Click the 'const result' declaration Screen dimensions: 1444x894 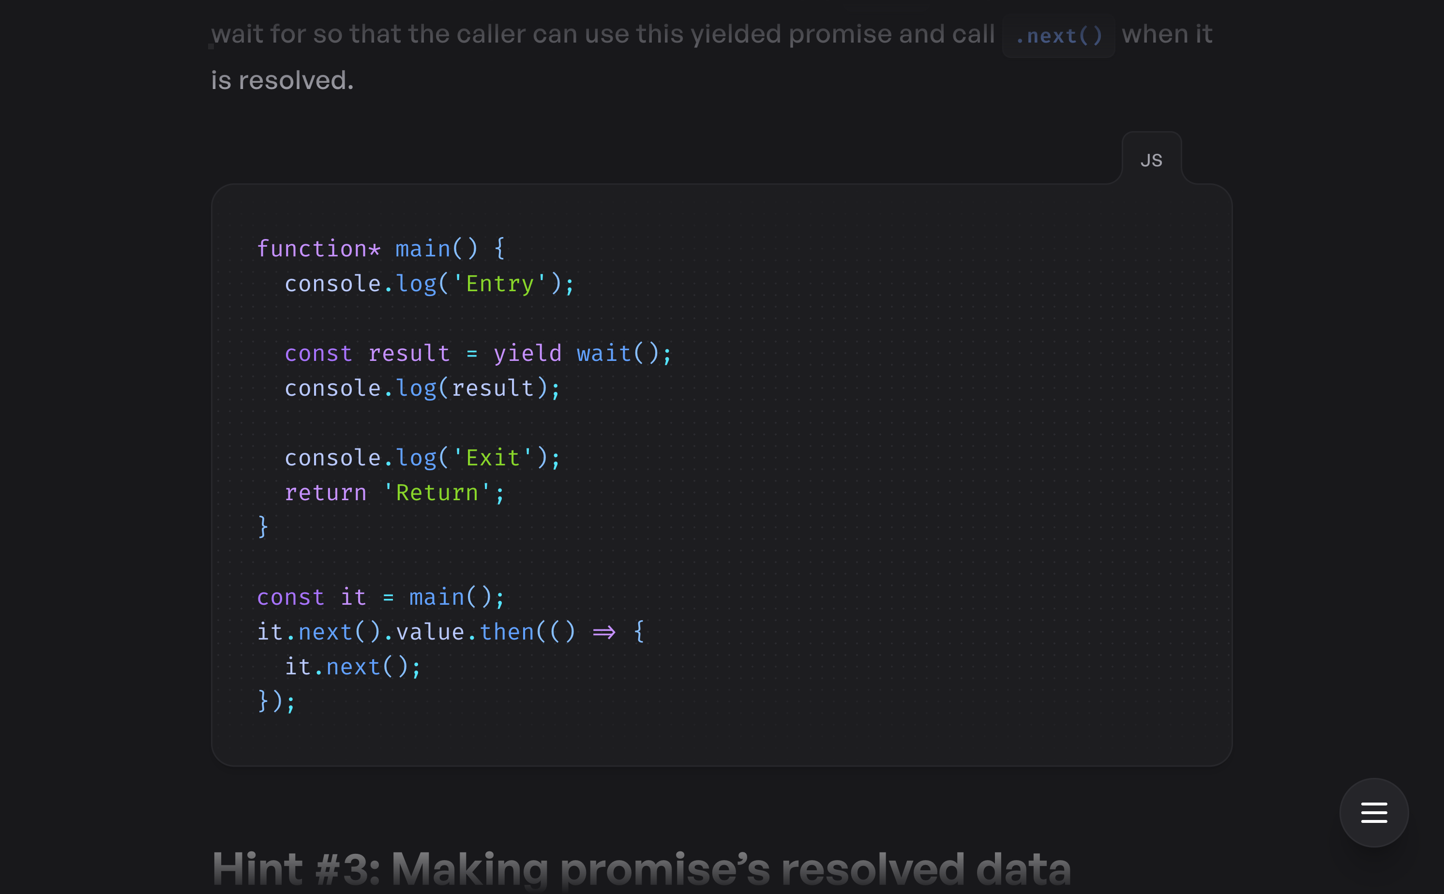tap(367, 353)
